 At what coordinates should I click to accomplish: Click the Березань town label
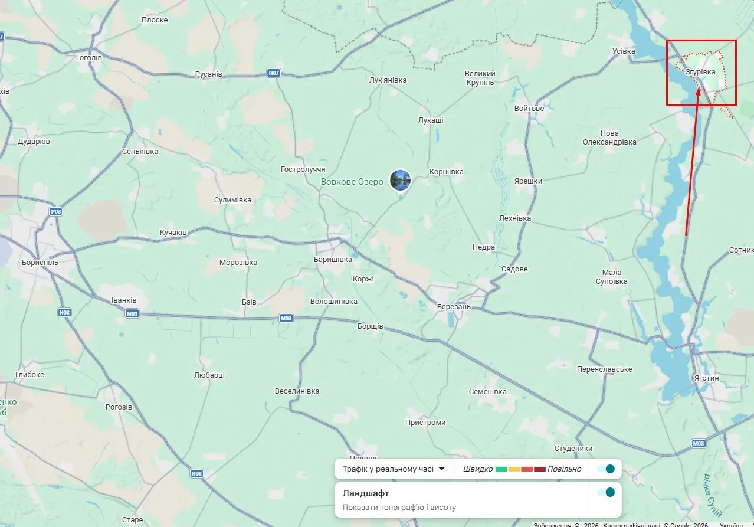tap(454, 307)
